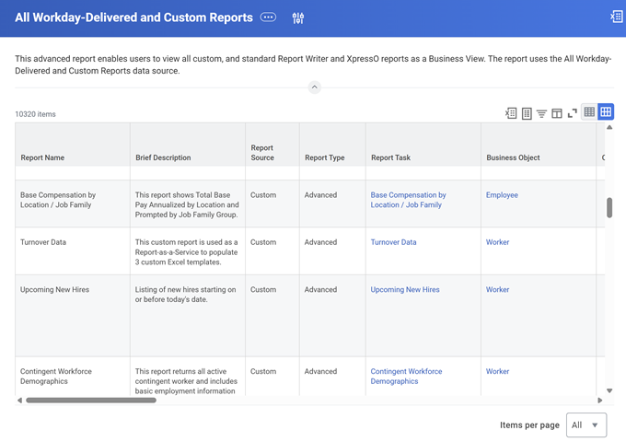Click vertical scrollbar down arrow
The height and width of the screenshot is (442, 626).
coord(609,390)
